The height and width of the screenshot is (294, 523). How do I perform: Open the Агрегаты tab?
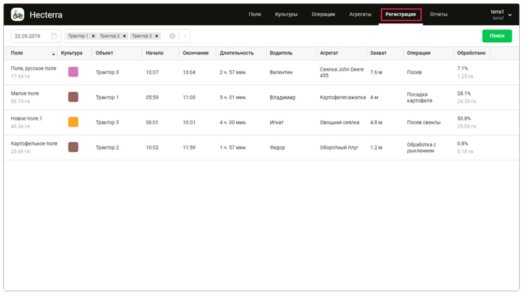(360, 14)
